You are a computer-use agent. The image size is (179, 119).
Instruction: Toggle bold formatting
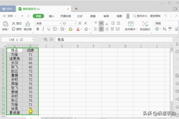38,29
